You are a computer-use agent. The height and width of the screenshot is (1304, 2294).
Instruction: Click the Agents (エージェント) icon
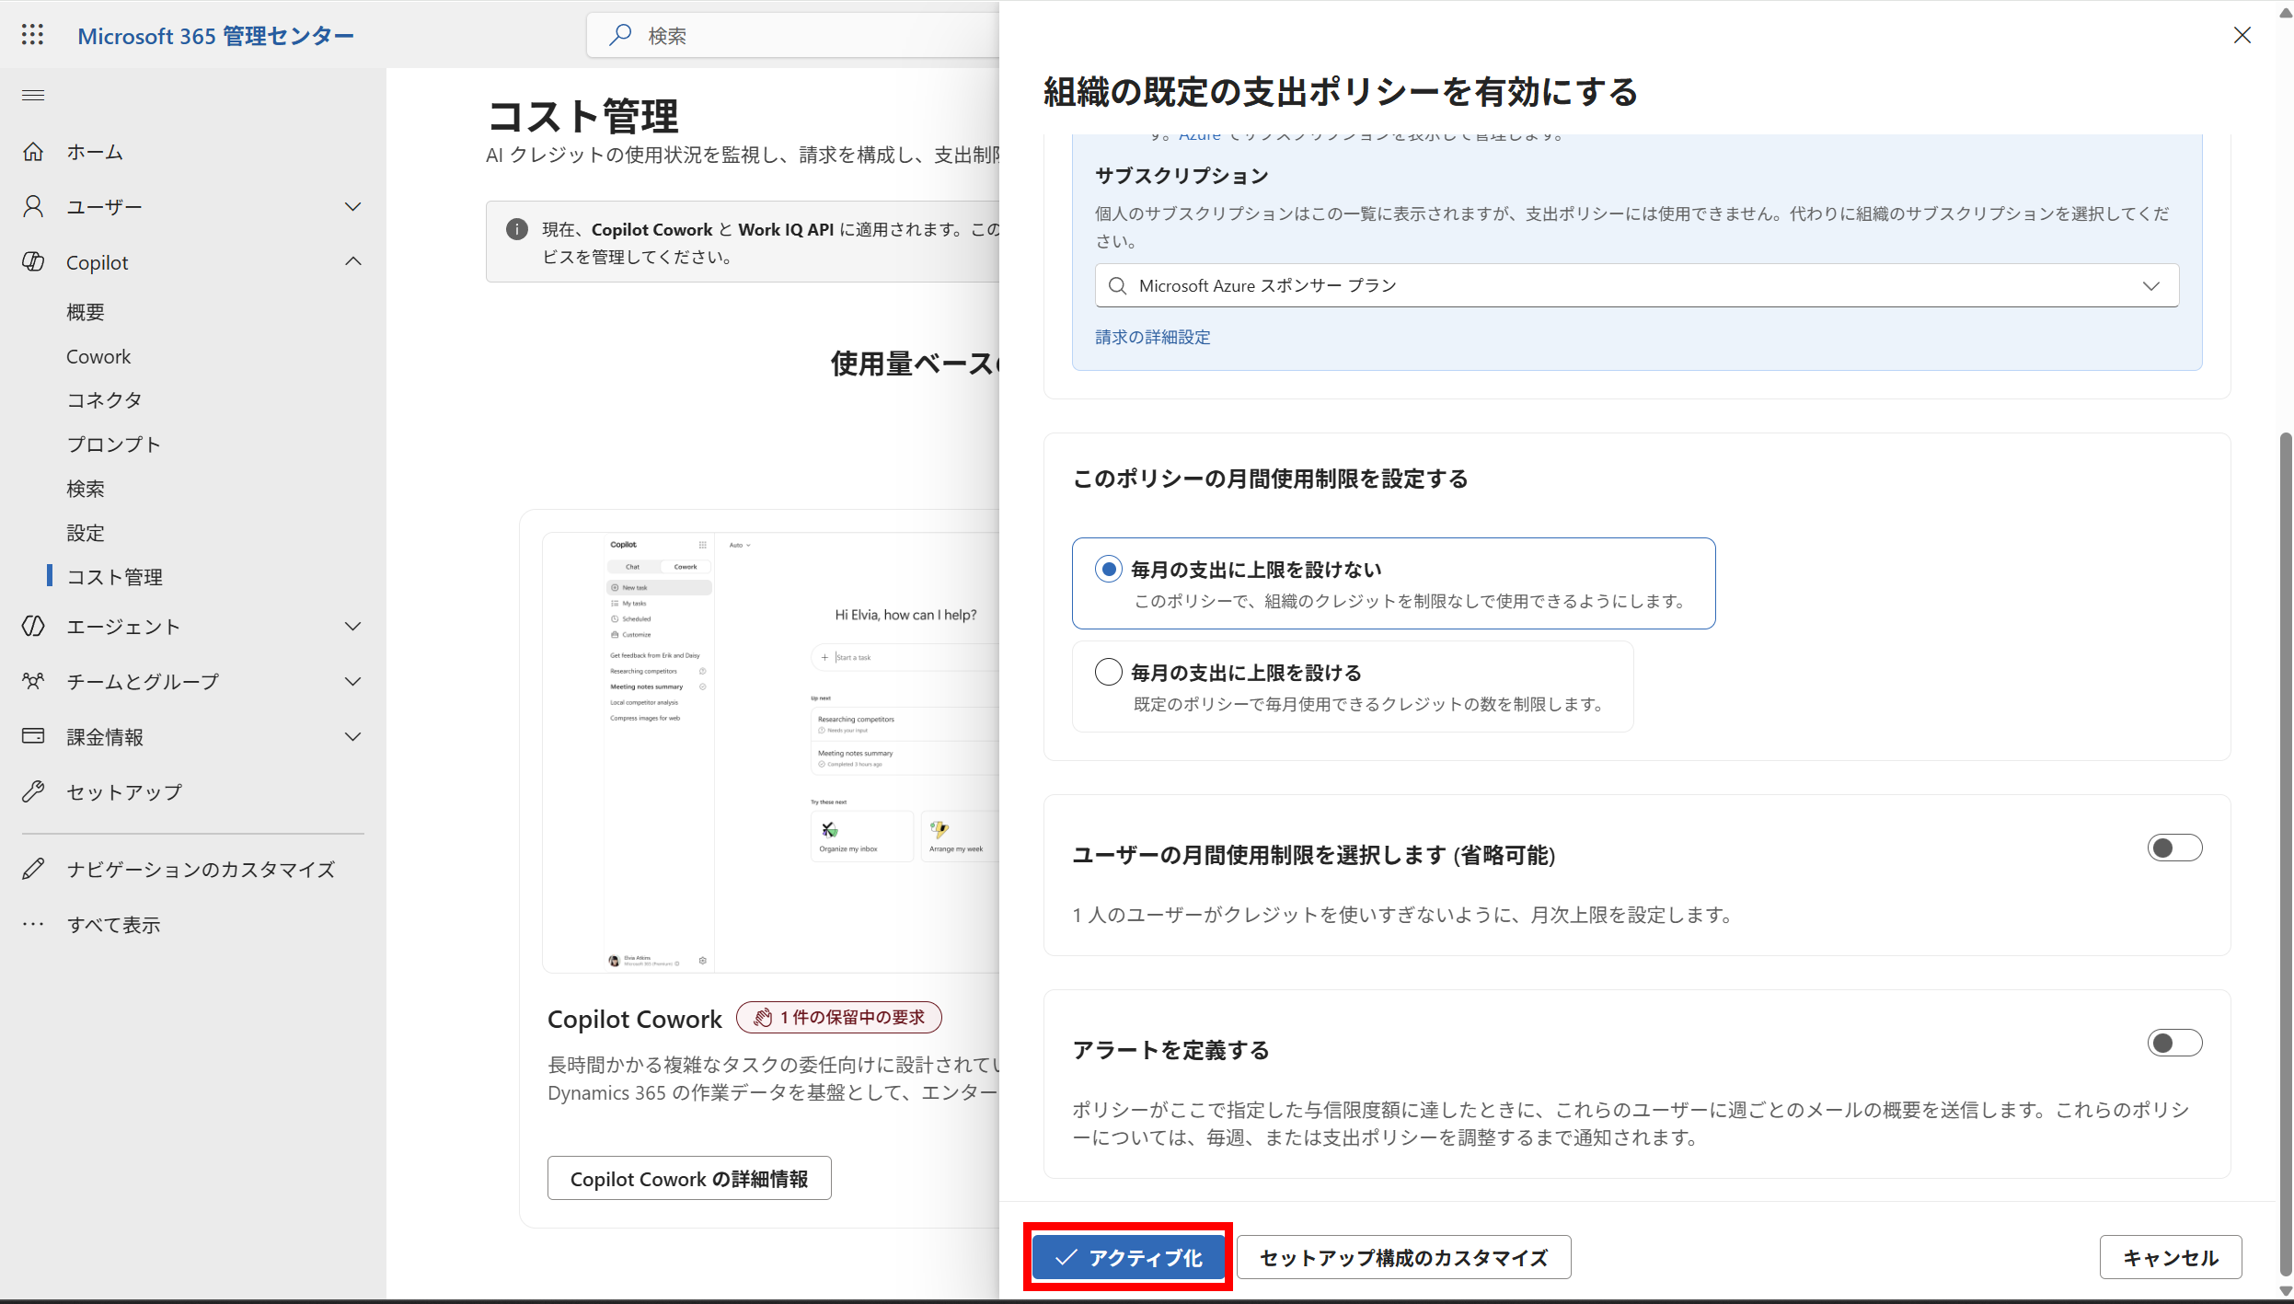click(x=33, y=627)
